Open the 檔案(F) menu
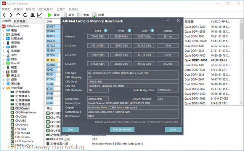Viewport: 244px width, 151px height. point(6,9)
